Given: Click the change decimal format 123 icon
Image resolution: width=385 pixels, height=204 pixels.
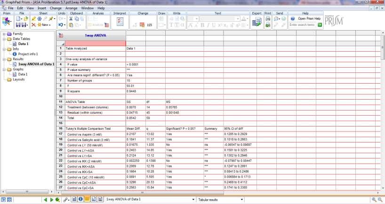Looking at the screenshot, I should coord(150,25).
